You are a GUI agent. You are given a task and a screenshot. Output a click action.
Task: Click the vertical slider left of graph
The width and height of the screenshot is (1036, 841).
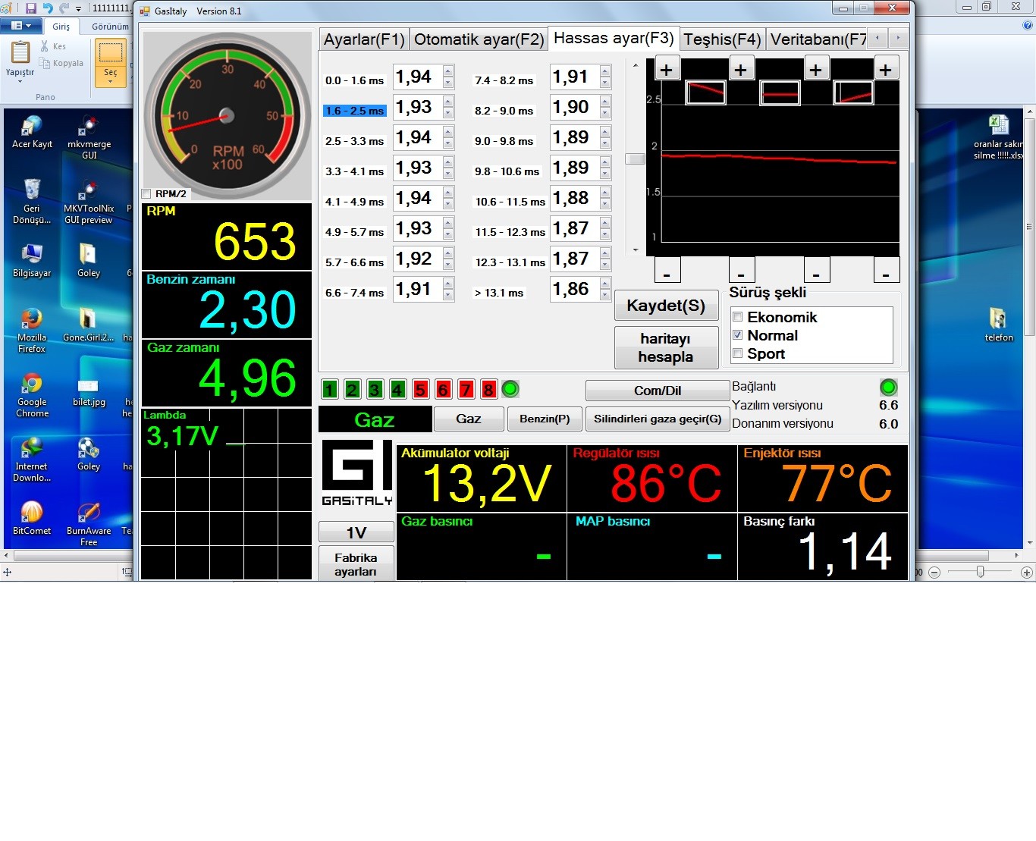point(635,159)
